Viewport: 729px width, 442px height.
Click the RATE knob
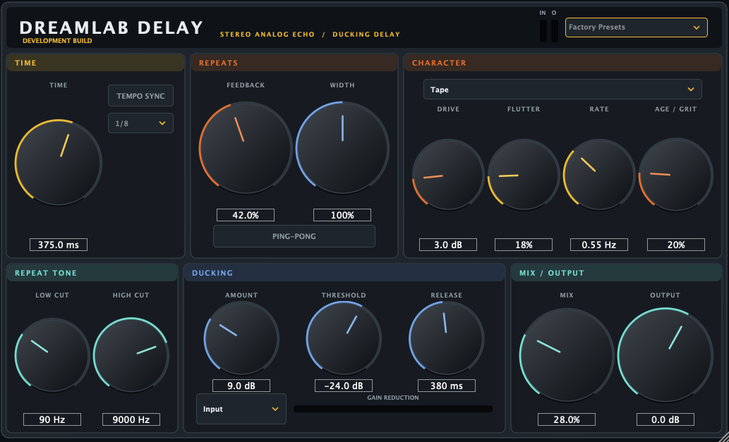(599, 175)
